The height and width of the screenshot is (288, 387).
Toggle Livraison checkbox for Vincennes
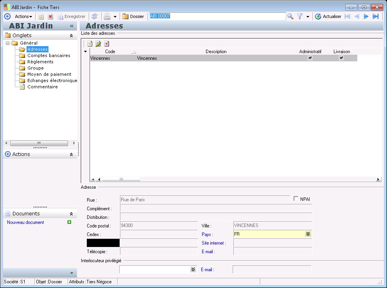click(341, 58)
